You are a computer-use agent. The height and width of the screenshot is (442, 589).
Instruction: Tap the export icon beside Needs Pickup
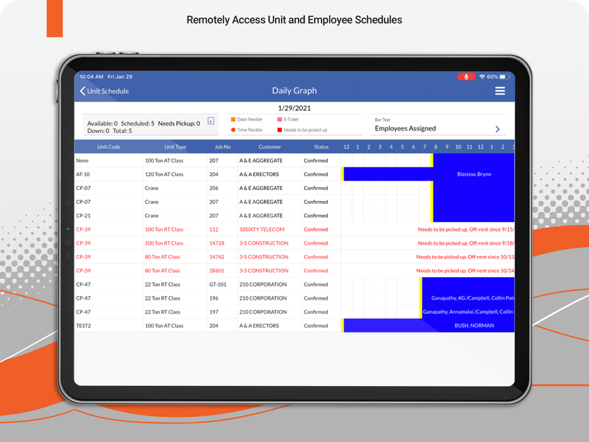pyautogui.click(x=211, y=121)
